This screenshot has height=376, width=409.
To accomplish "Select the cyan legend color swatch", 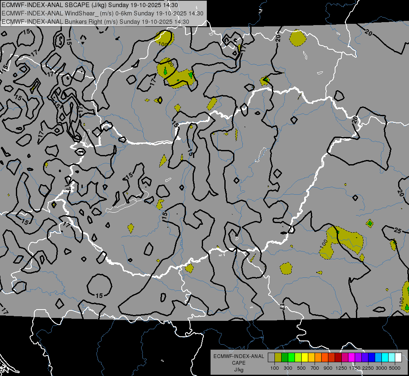I will pos(385,358).
